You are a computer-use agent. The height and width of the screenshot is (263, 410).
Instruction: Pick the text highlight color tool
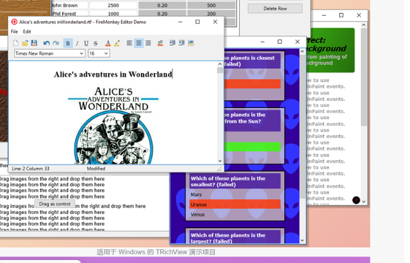[117, 43]
